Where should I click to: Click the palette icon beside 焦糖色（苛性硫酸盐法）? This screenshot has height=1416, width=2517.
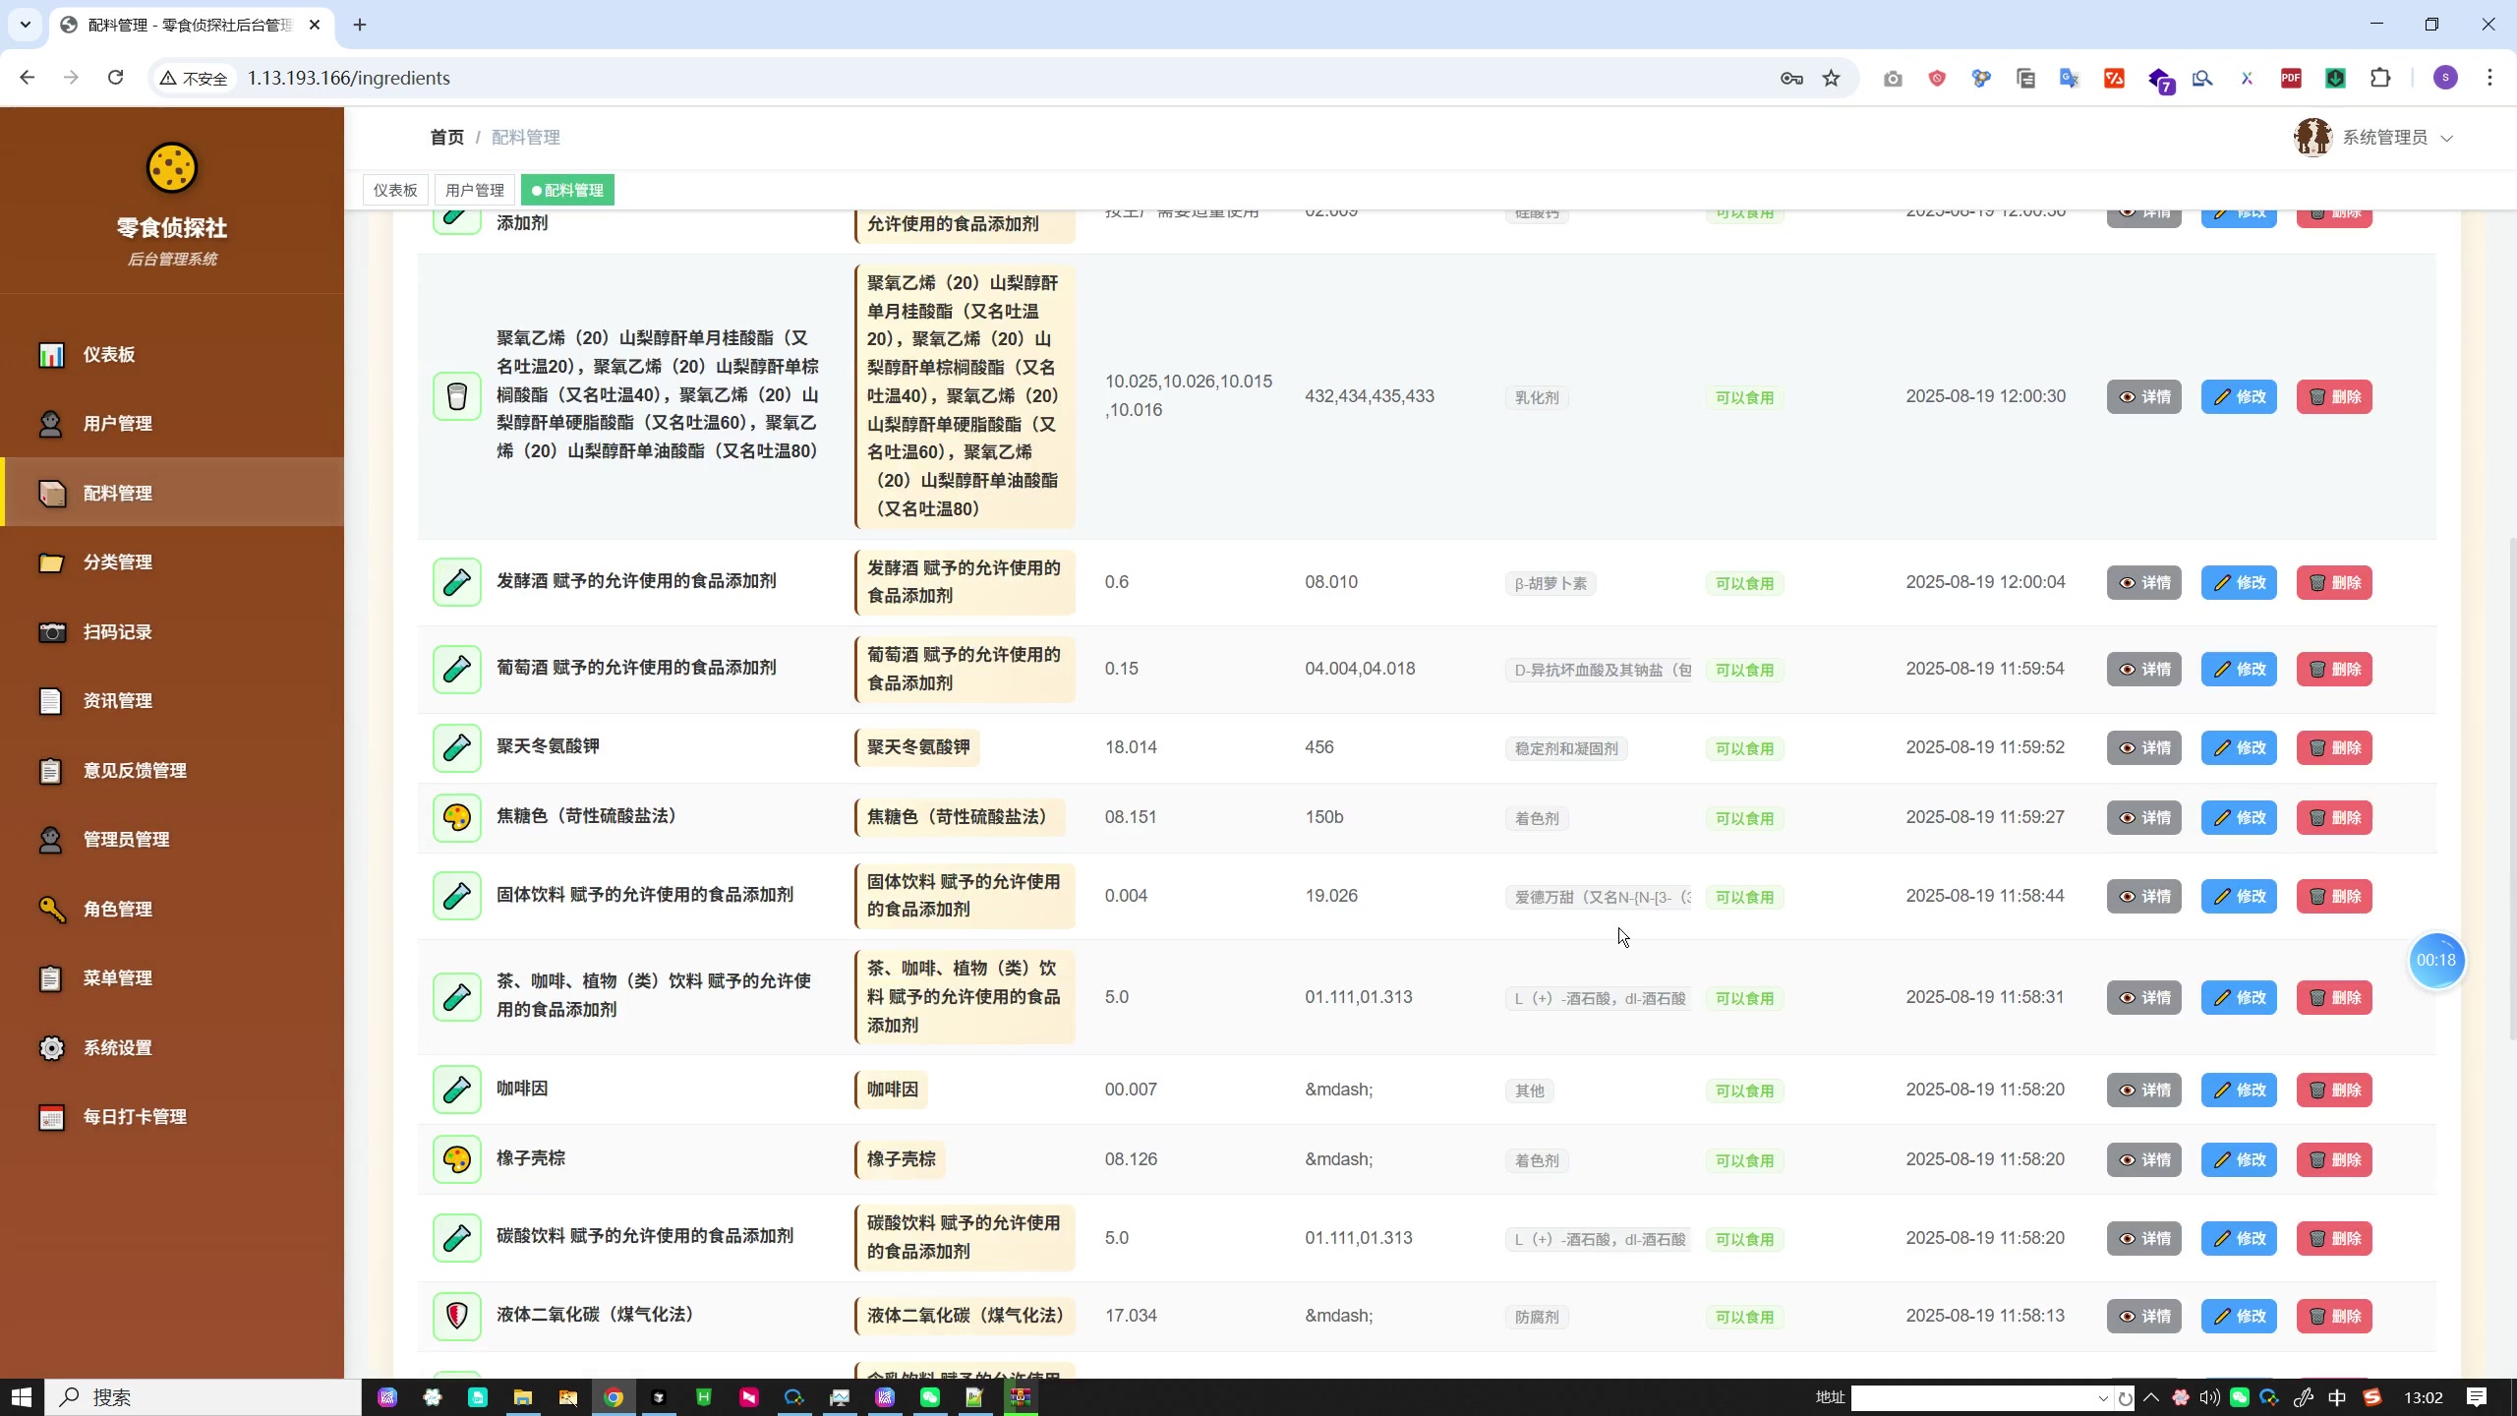[455, 816]
